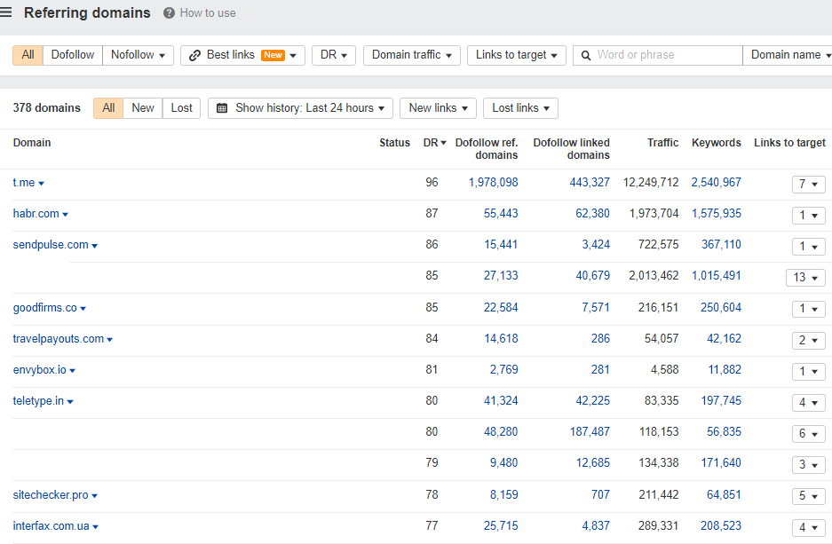This screenshot has width=832, height=544.
Task: Expand the t.me domain caret
Action: click(42, 184)
